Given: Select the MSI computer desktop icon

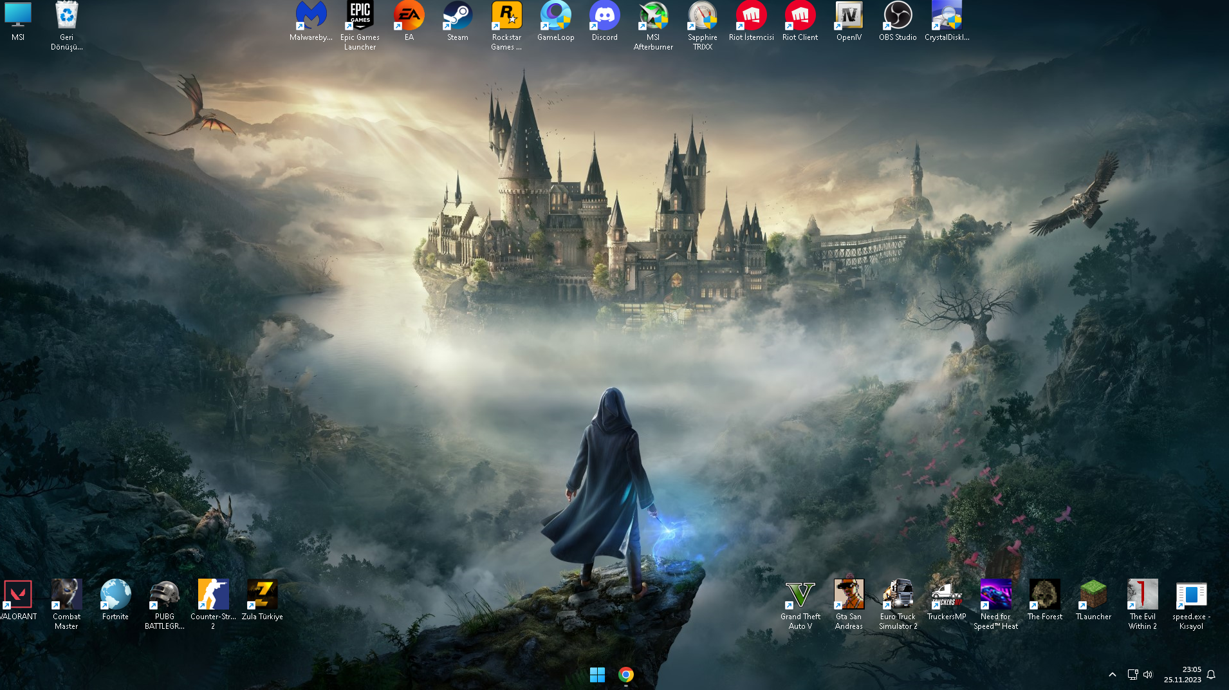Looking at the screenshot, I should click(x=18, y=21).
